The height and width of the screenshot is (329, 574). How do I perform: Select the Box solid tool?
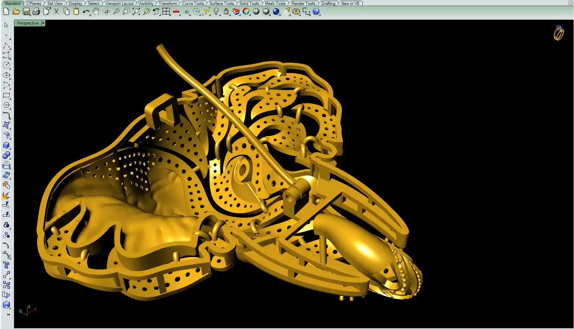pyautogui.click(x=6, y=145)
